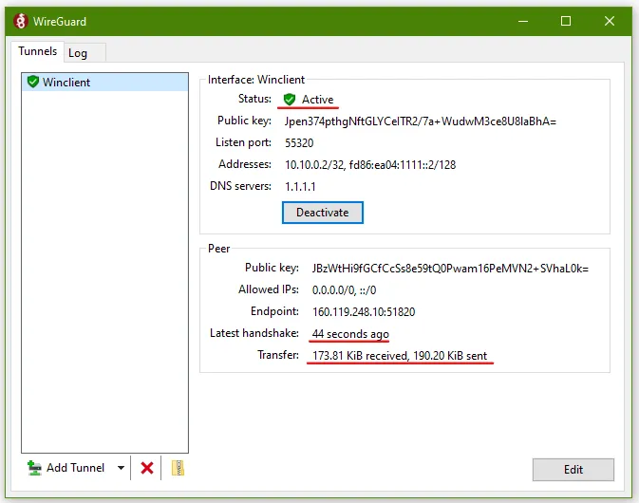Viewport: 639px width, 503px height.
Task: Click Allowed IPs value 0.0.0.0/0
Action: click(x=334, y=290)
